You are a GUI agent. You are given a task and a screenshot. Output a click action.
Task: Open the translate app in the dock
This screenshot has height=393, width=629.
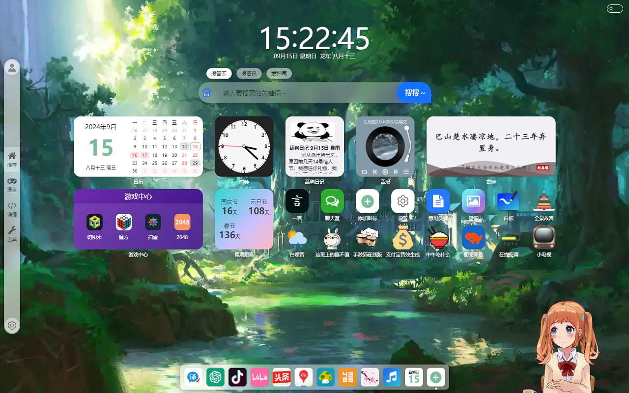tap(194, 377)
